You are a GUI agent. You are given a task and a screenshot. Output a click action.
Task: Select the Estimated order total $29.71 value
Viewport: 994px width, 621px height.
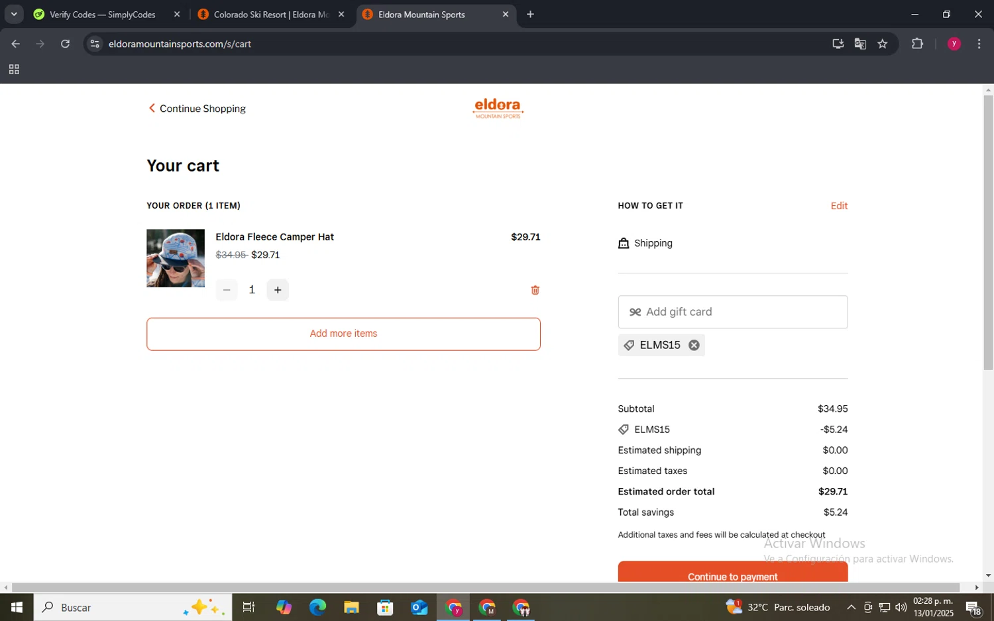pyautogui.click(x=832, y=492)
